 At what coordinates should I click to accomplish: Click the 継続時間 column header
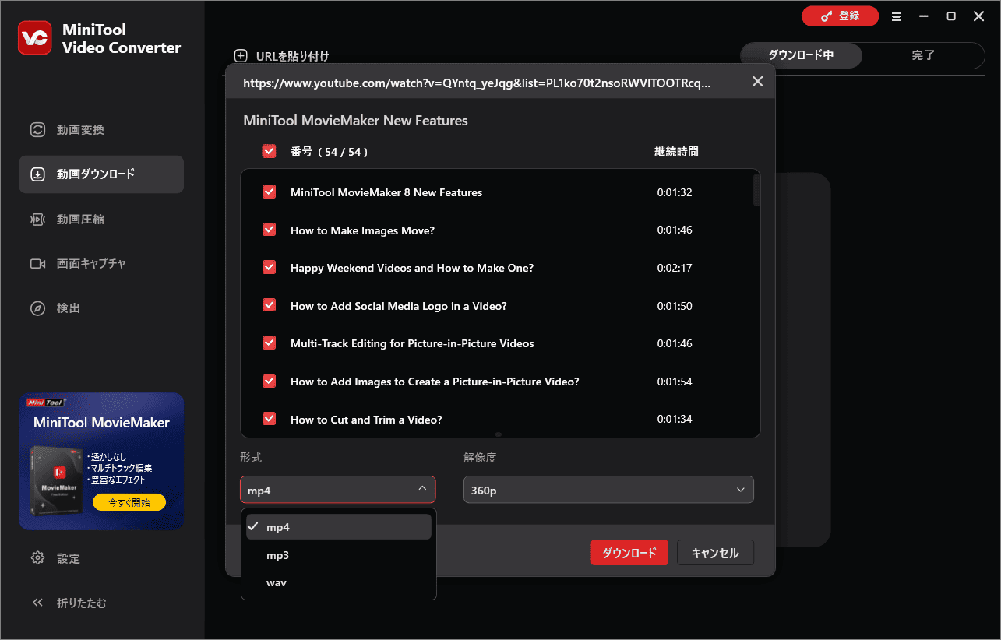coord(676,152)
